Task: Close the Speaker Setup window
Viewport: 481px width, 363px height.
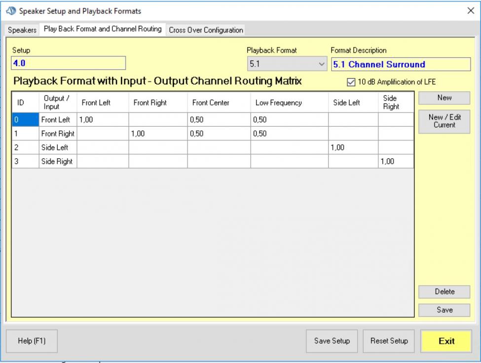Action: coord(470,11)
